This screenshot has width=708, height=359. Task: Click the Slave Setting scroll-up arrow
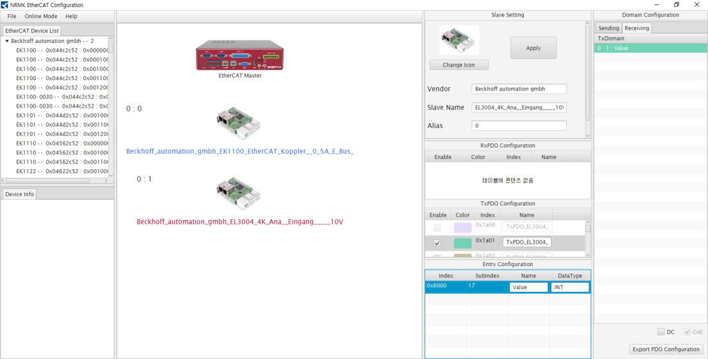click(x=587, y=24)
